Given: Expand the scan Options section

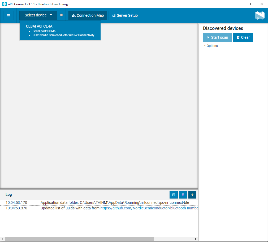Looking at the screenshot, I should tap(211, 46).
